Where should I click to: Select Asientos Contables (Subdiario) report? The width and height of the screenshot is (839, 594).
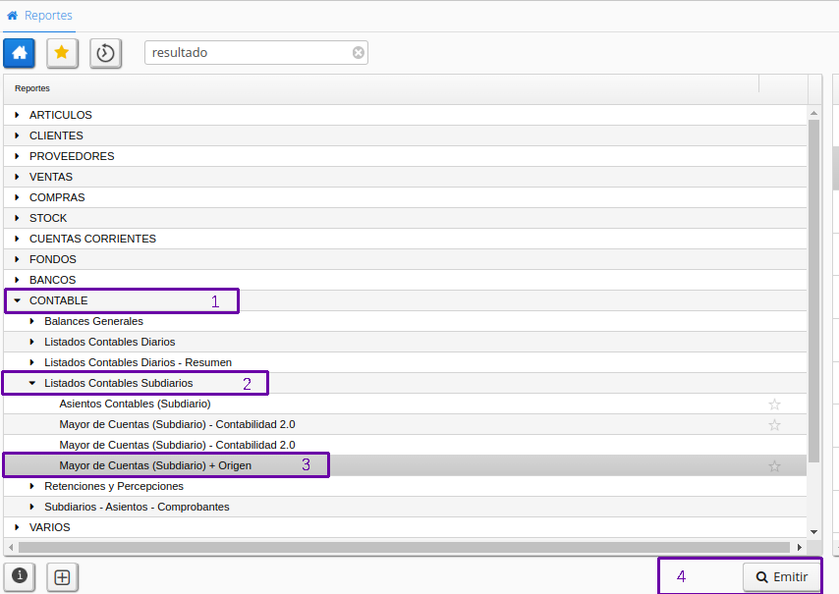pos(135,404)
